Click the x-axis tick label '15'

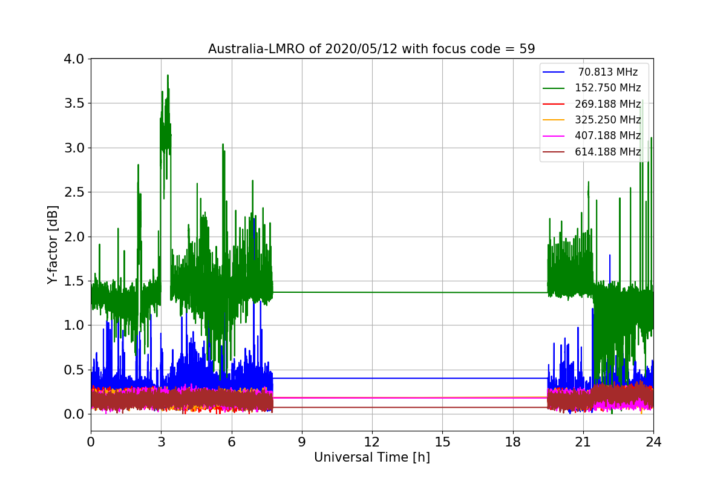(442, 442)
